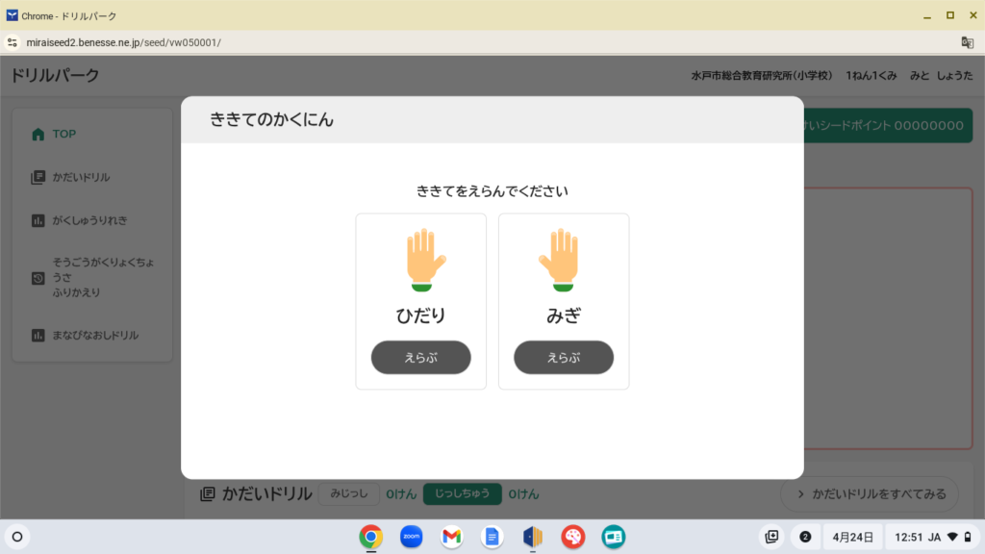Click the left hand illustration

[x=425, y=260]
